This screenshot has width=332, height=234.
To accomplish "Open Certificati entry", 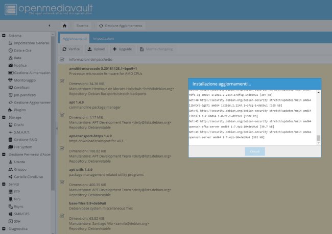I will pyautogui.click(x=19, y=88).
